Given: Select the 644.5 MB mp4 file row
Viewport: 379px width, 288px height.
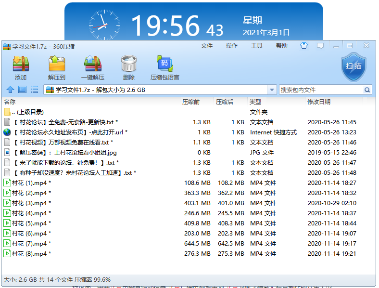Looking at the screenshot, I should coord(31,244).
